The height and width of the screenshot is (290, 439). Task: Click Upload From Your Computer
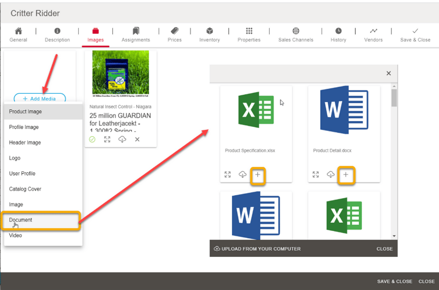257,249
